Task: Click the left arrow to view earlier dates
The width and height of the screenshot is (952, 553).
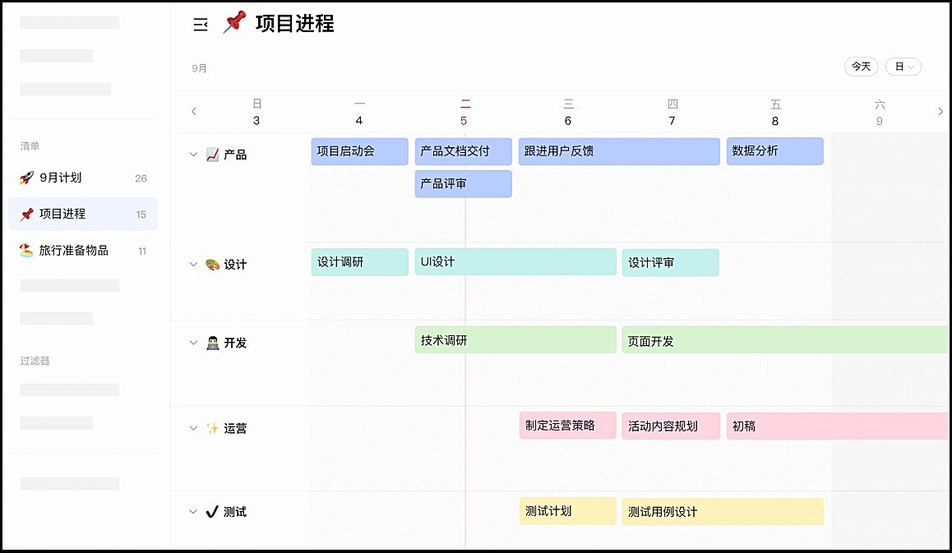Action: 193,111
